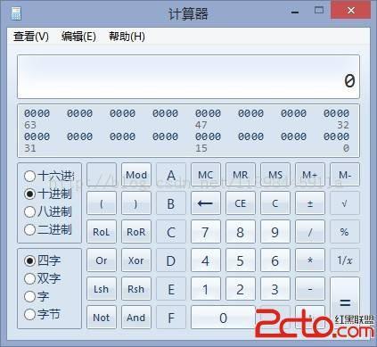This screenshot has height=347, width=377.
Task: Click the digit 9 button
Action: 275,232
